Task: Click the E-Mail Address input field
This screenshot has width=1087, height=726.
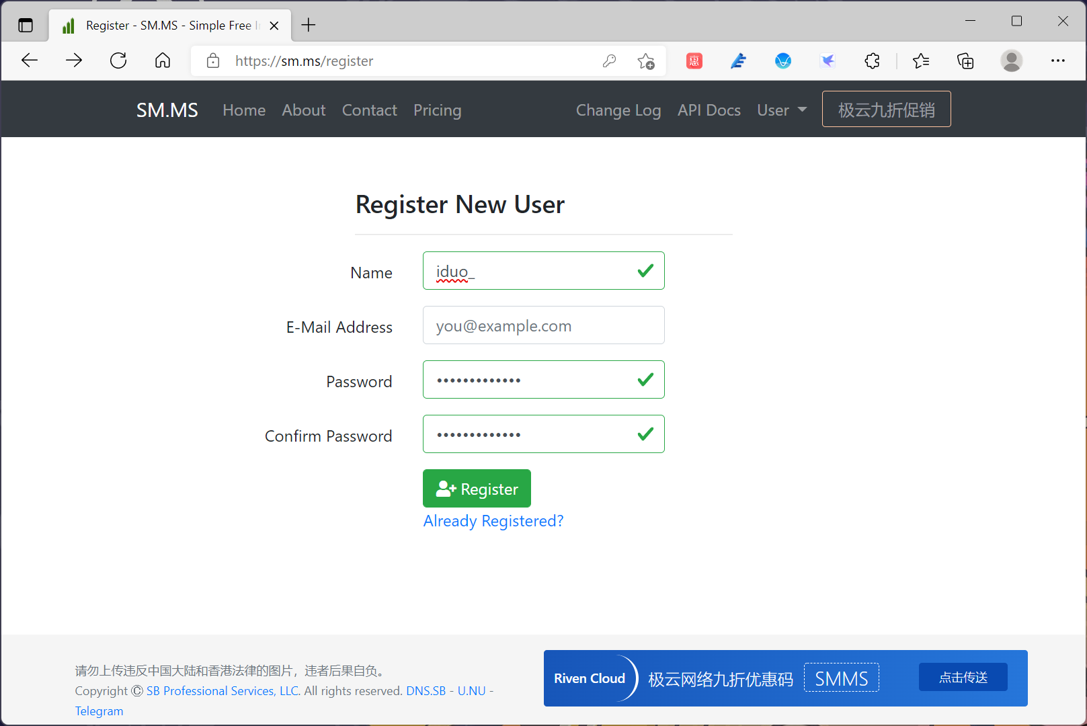Action: [x=543, y=325]
